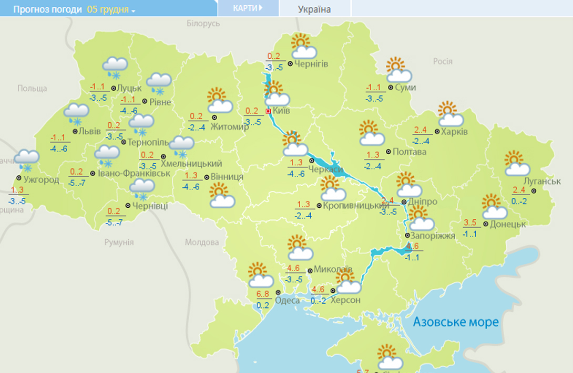Image resolution: width=573 pixels, height=373 pixels.
Task: Click the sun-cloud icon above Одеса
Action: coord(260,275)
